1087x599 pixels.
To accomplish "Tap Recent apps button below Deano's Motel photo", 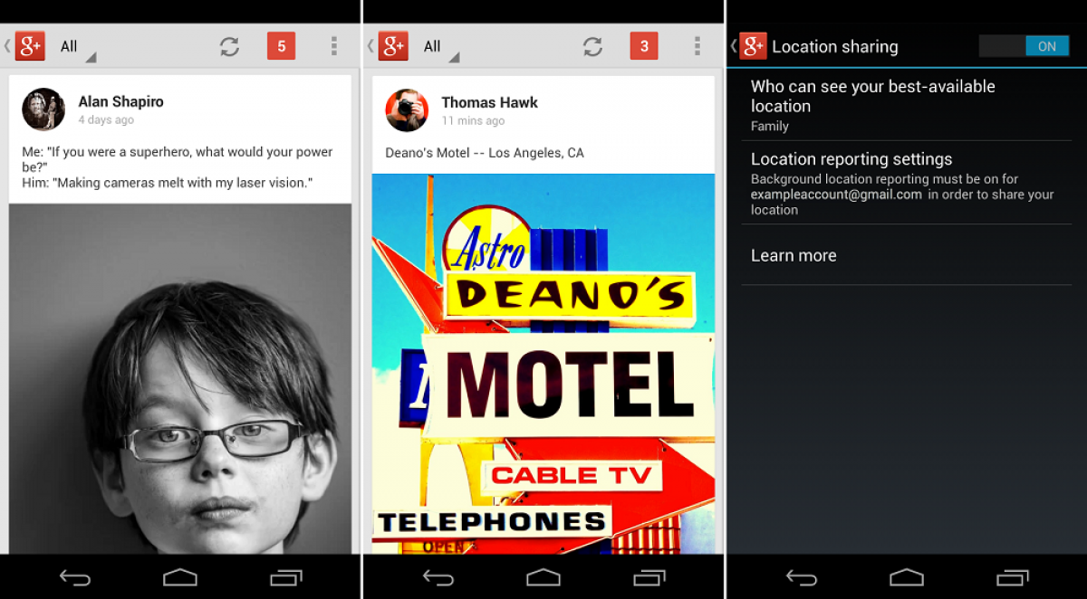I will click(x=649, y=576).
